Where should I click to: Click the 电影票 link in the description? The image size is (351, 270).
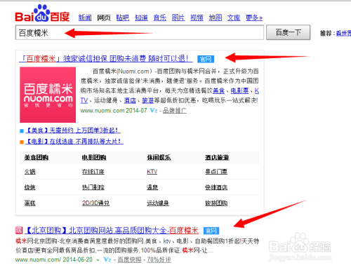[239, 90]
